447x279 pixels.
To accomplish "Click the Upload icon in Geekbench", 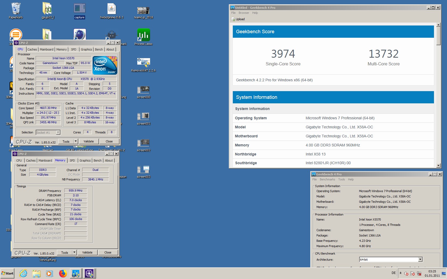I will (233, 19).
